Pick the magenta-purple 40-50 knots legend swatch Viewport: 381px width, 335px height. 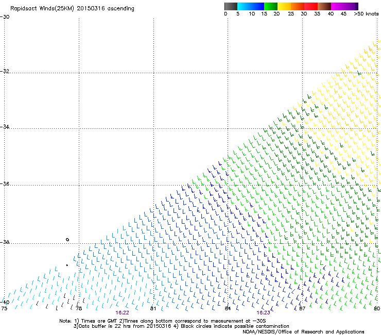(344, 6)
